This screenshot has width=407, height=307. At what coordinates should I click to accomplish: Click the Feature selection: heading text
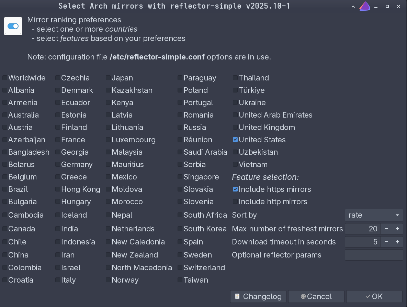pyautogui.click(x=265, y=177)
